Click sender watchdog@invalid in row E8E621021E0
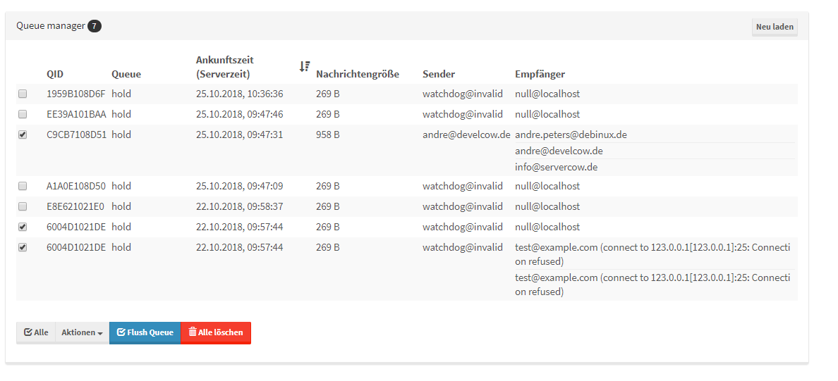Viewport: 838px width, 381px height. click(463, 206)
